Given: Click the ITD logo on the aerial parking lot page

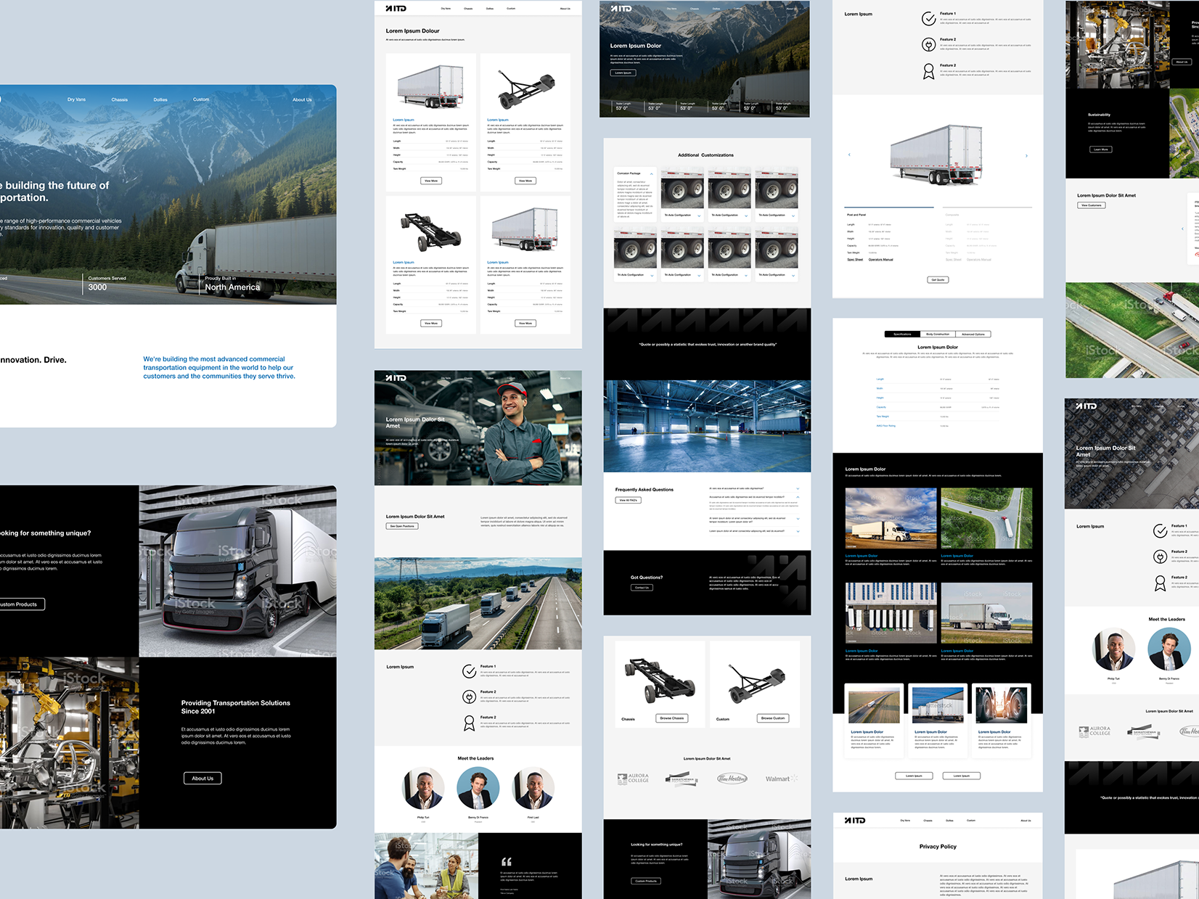Looking at the screenshot, I should point(1086,406).
